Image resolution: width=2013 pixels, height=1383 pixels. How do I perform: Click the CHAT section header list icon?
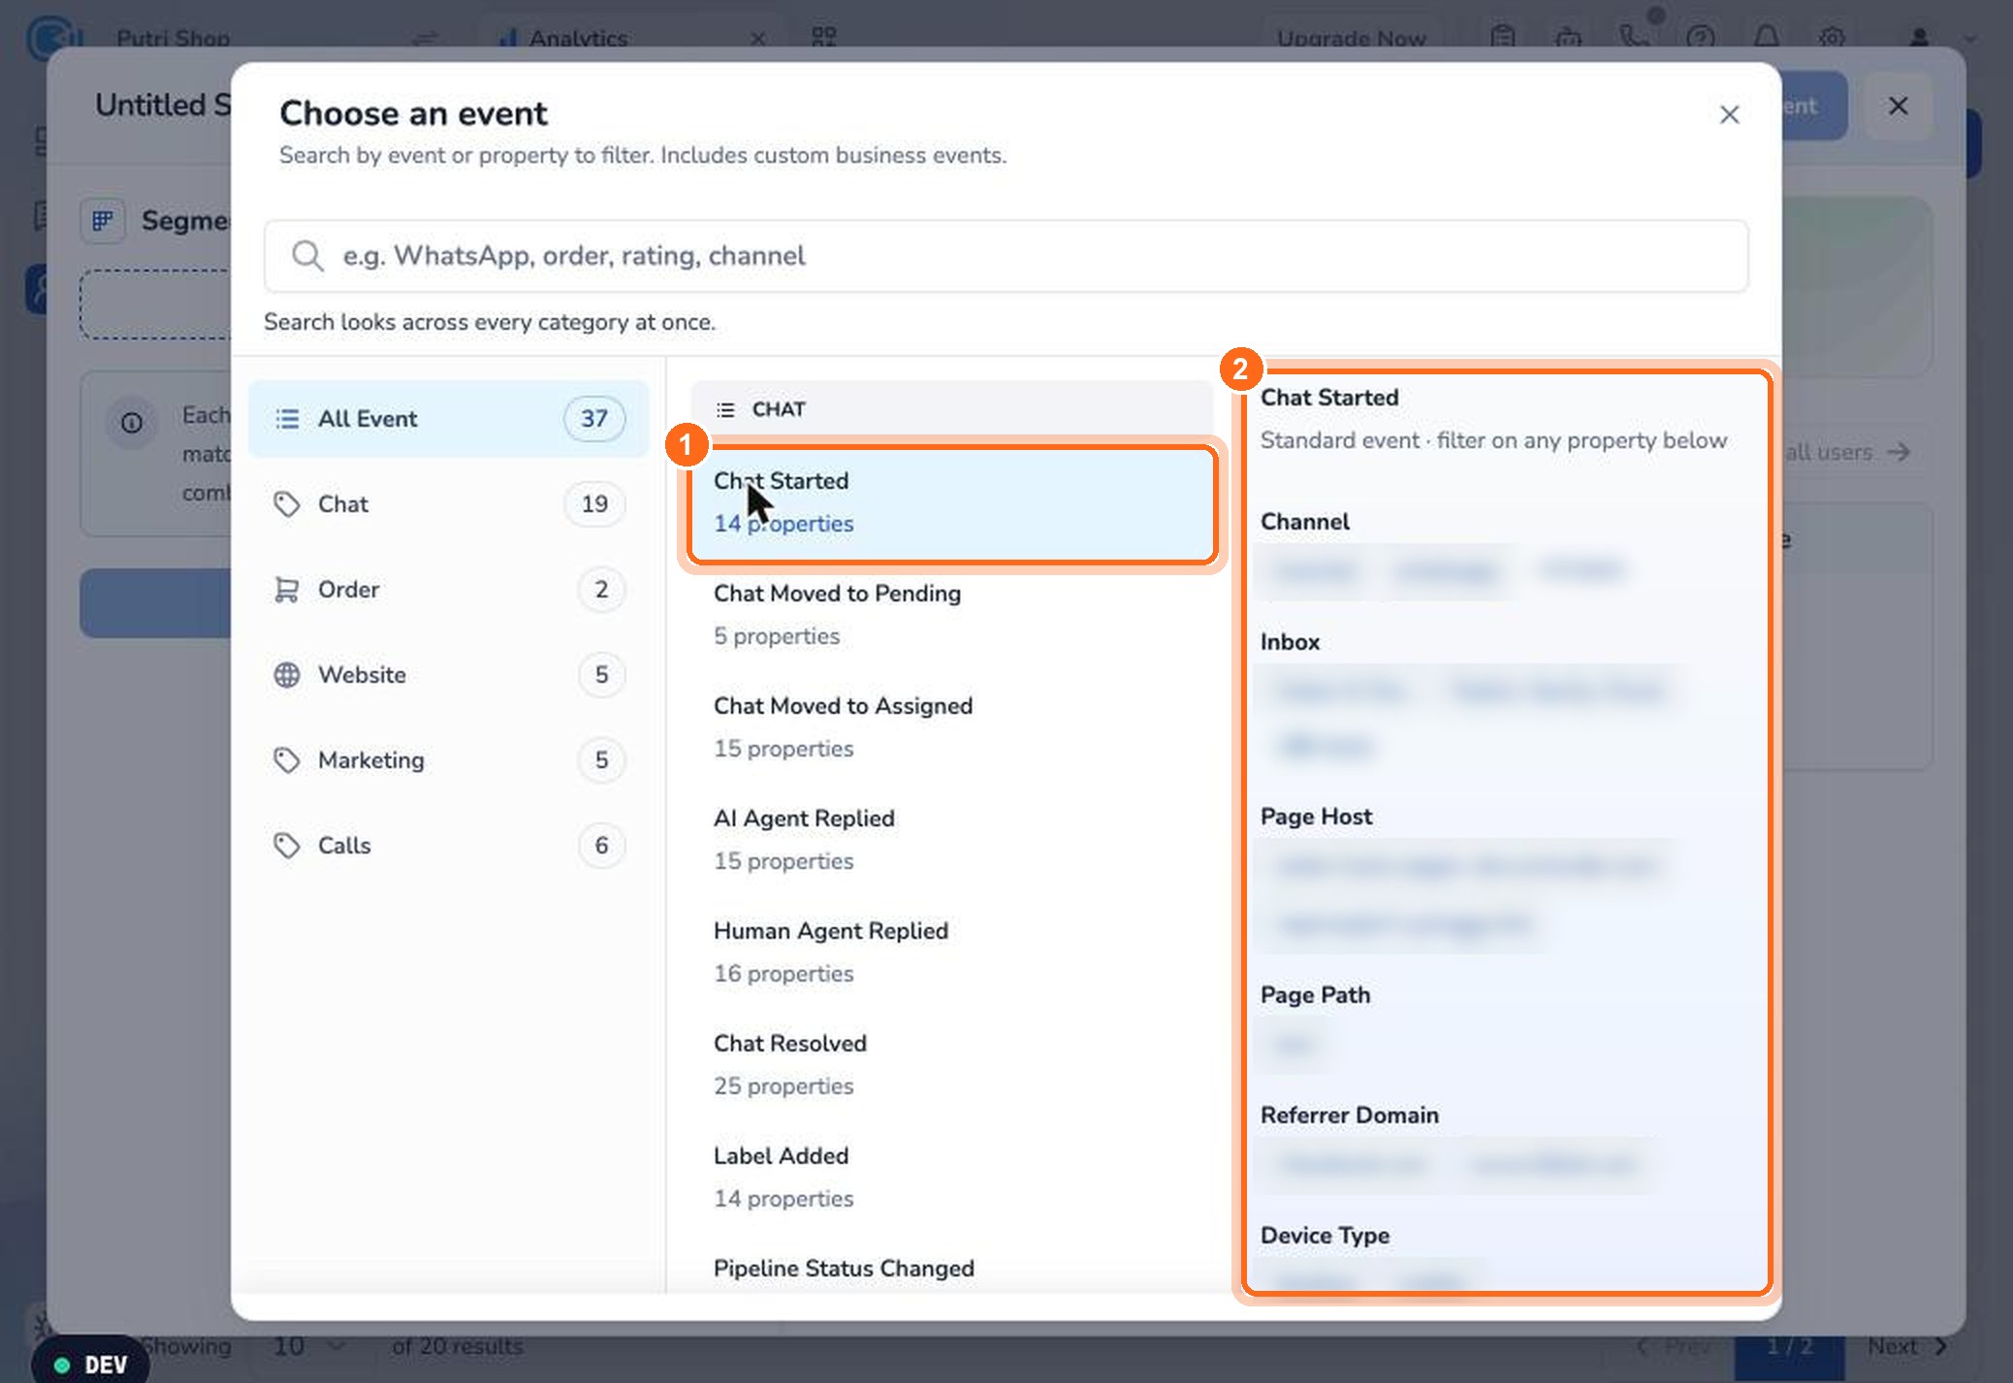point(725,410)
